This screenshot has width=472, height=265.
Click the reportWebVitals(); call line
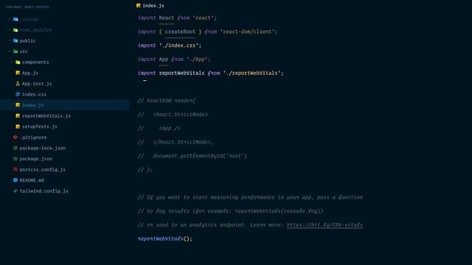click(x=164, y=239)
